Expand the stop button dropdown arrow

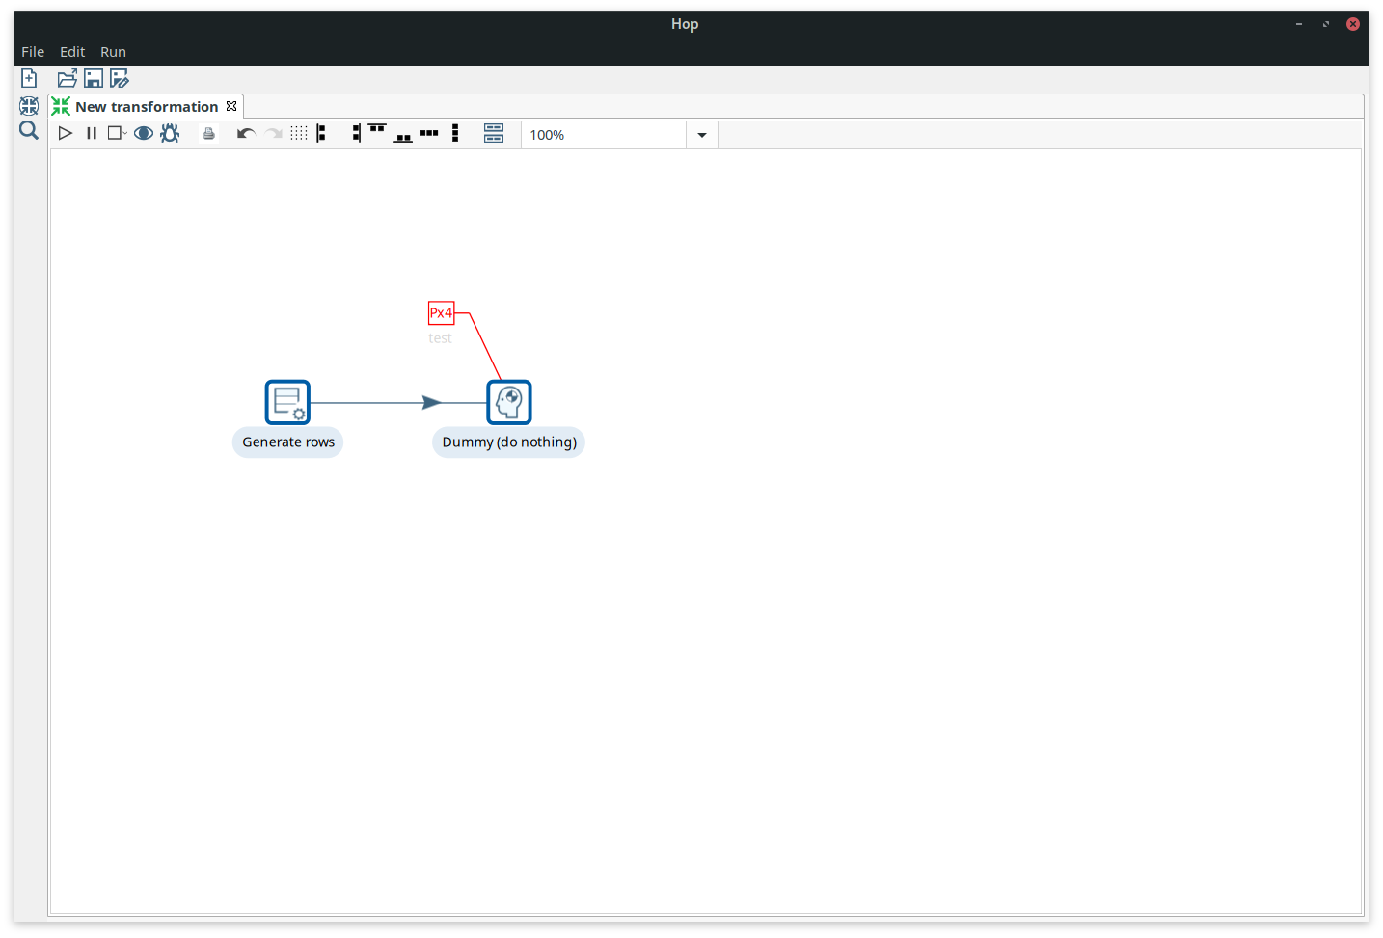click(125, 133)
